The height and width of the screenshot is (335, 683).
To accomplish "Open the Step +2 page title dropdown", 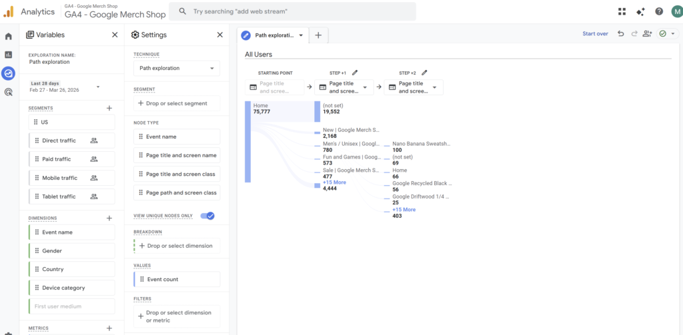I will pyautogui.click(x=417, y=87).
